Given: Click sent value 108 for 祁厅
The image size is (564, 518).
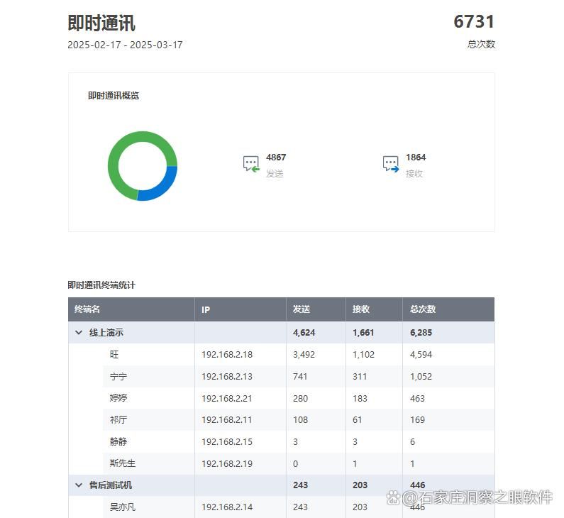Looking at the screenshot, I should click(300, 420).
